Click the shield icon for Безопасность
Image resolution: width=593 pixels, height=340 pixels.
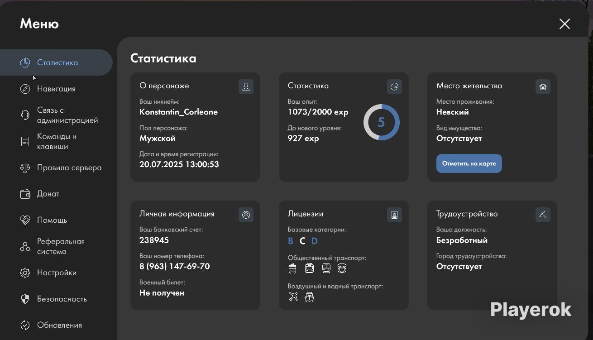(x=25, y=299)
